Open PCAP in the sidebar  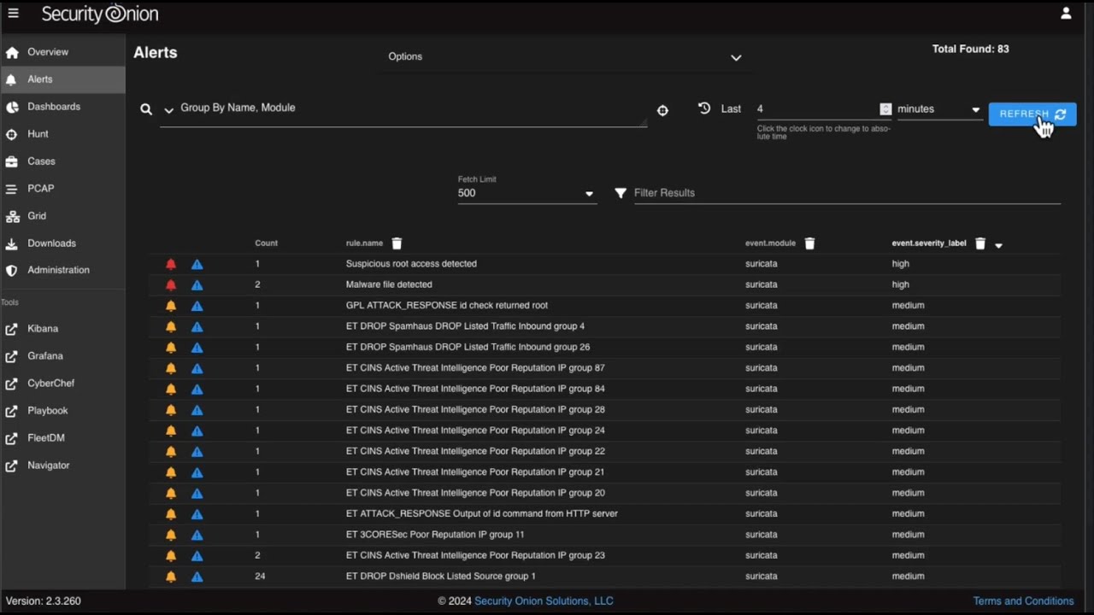(62, 189)
